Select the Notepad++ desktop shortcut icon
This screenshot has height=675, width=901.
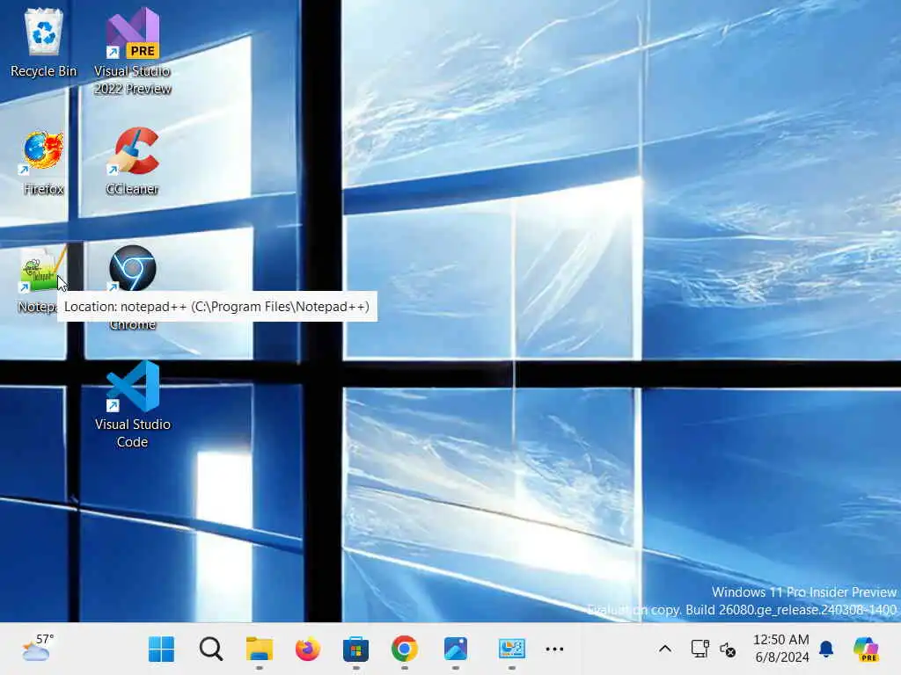click(x=44, y=269)
